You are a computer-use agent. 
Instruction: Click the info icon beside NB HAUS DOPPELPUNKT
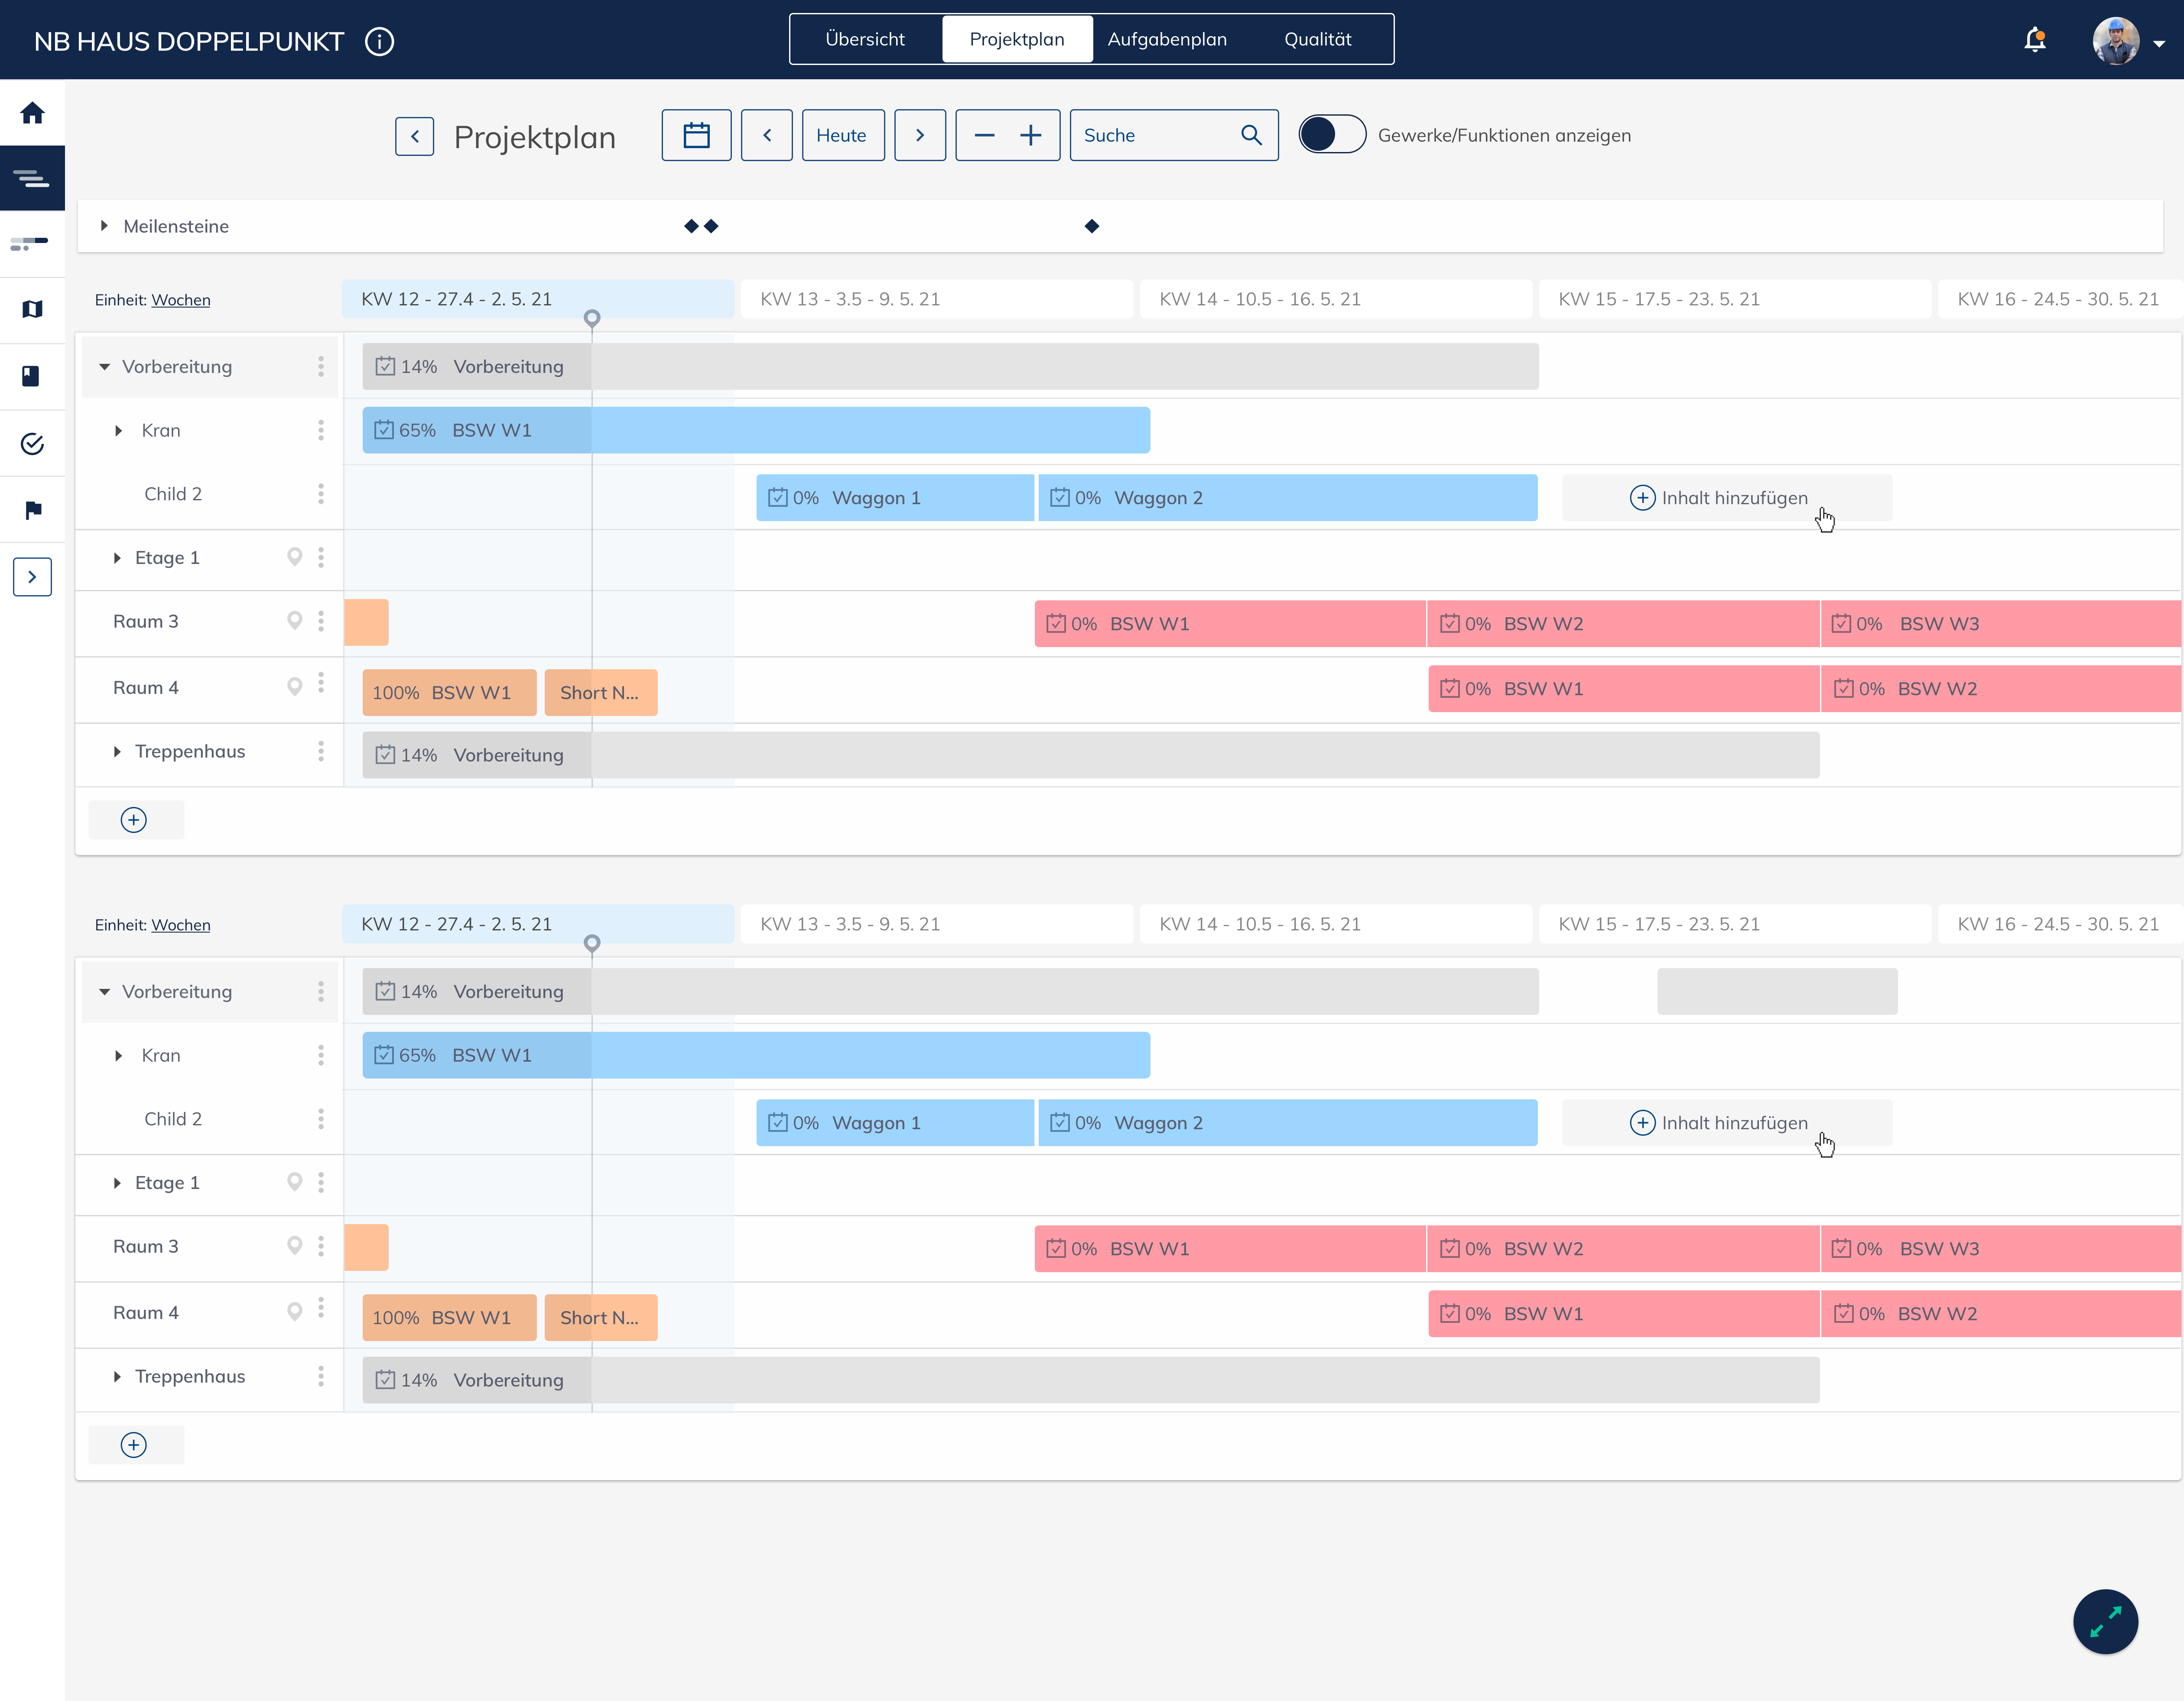380,41
